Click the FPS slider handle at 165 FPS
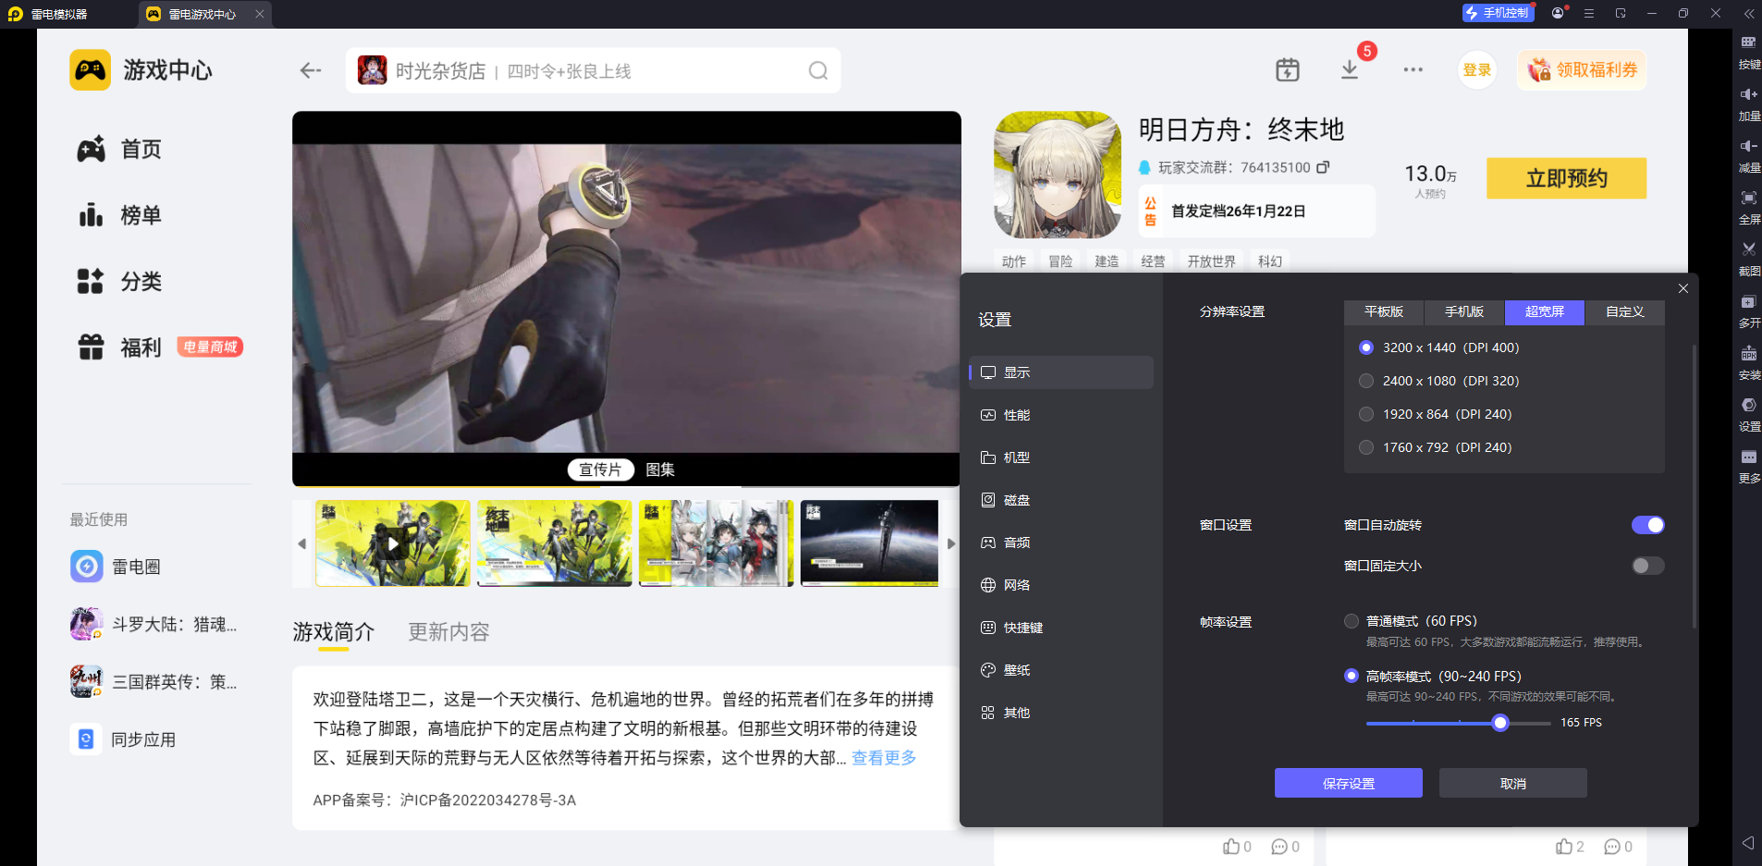 point(1500,723)
